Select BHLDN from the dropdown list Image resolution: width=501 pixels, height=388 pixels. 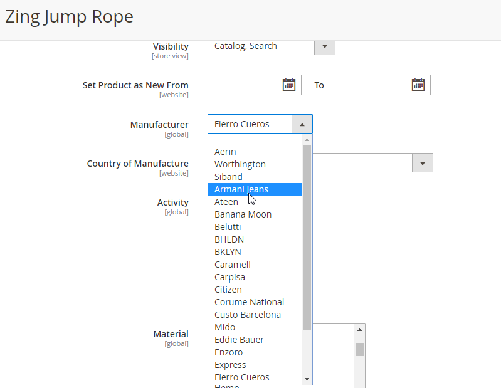coord(229,239)
